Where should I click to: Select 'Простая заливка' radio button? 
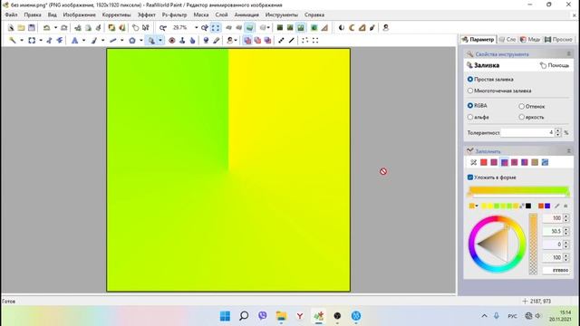pyautogui.click(x=470, y=80)
